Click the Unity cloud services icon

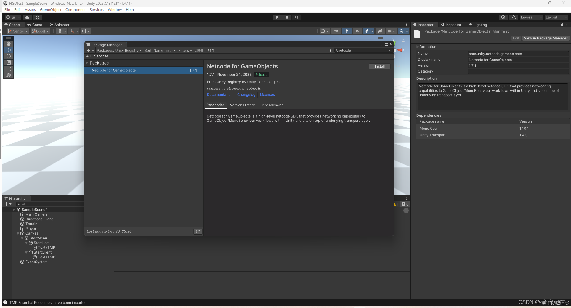27,17
